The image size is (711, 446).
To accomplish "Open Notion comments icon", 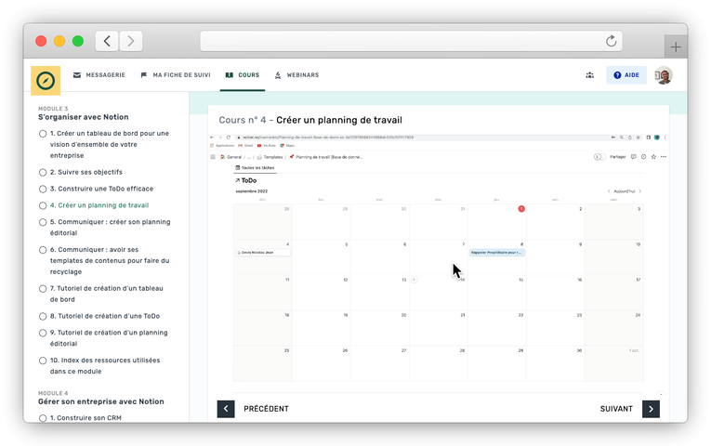I will (x=634, y=157).
